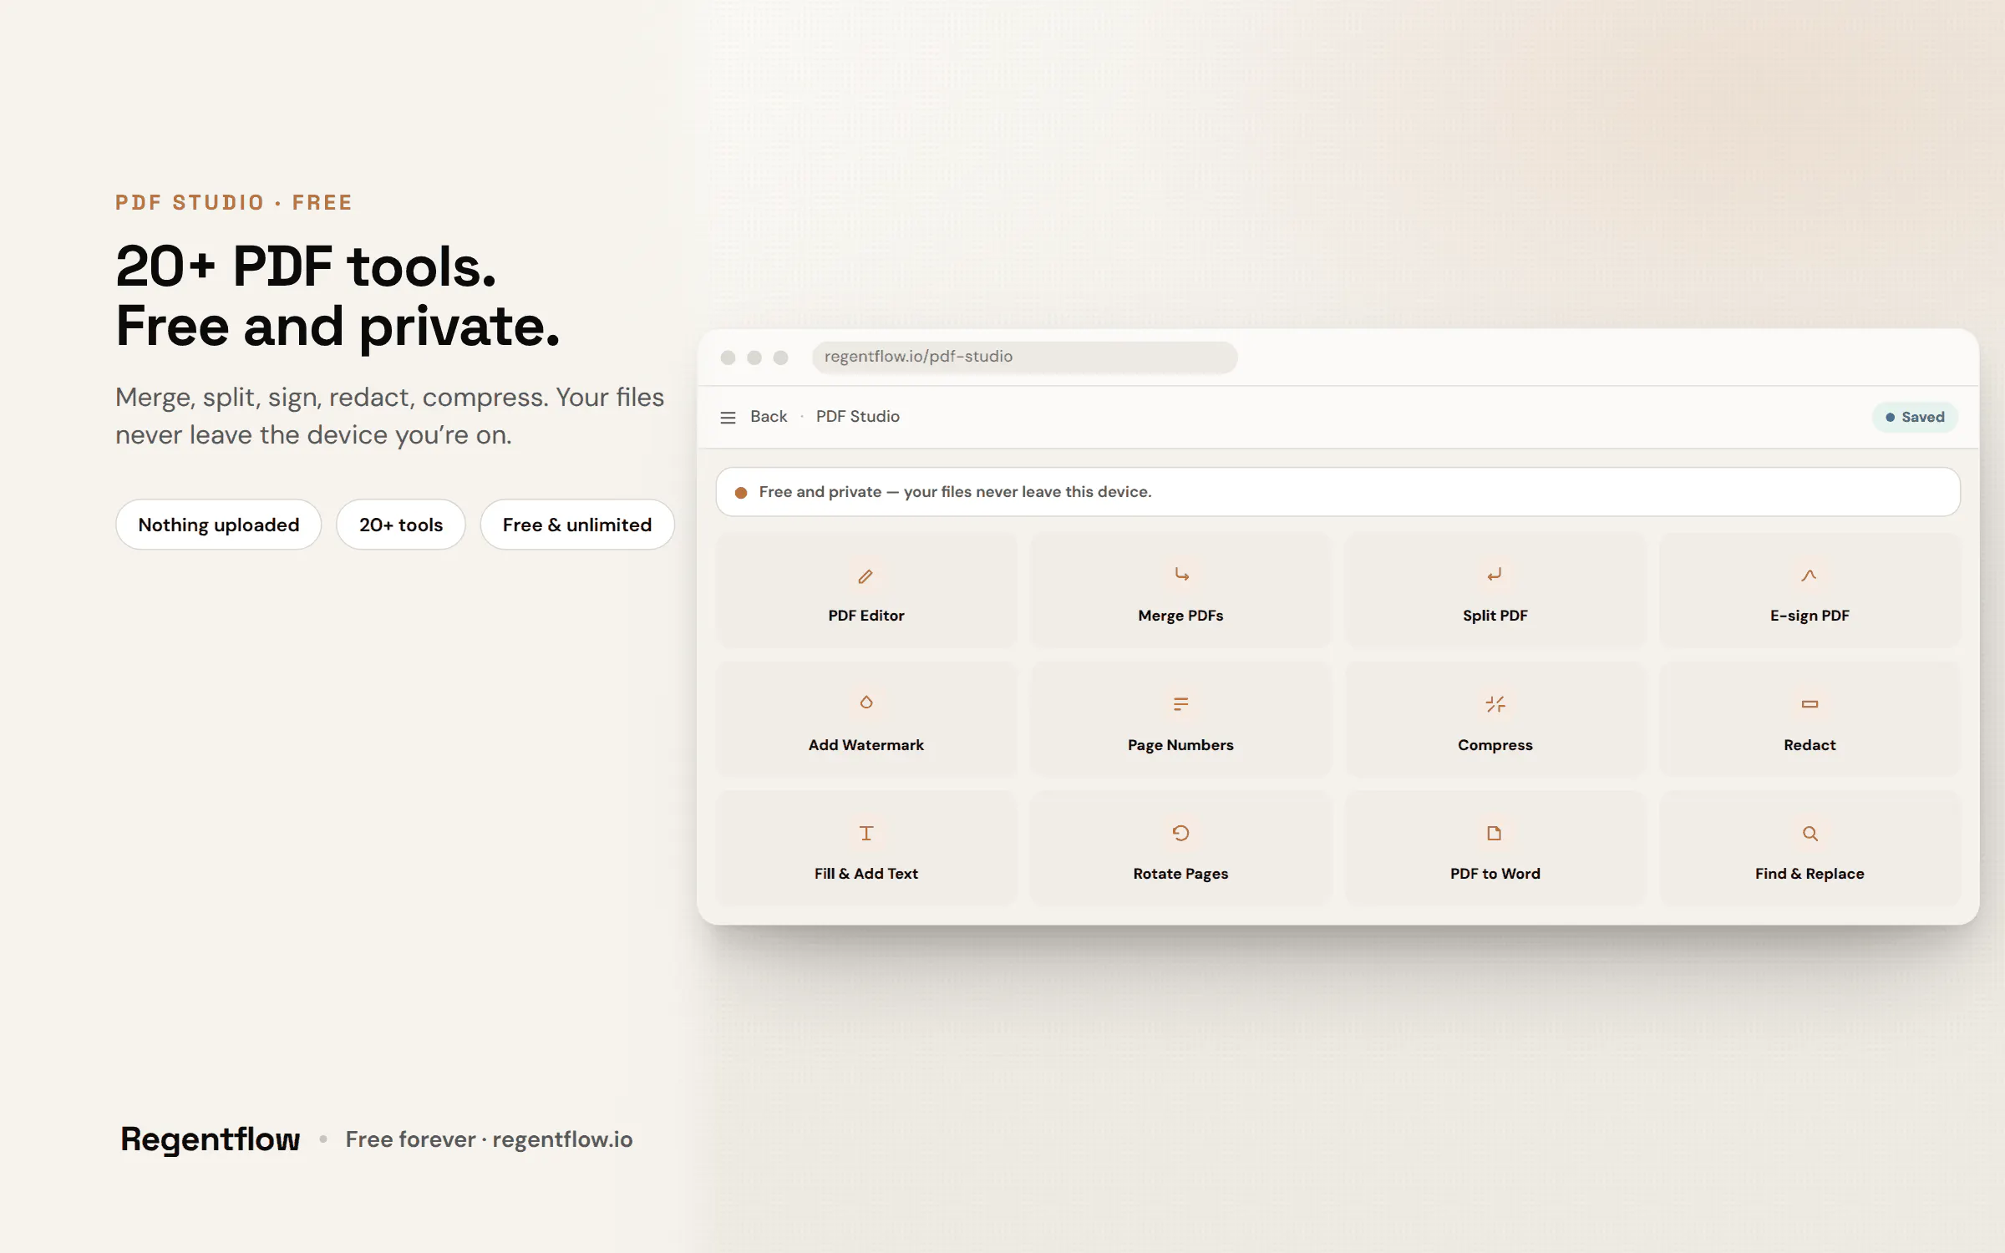Image resolution: width=2005 pixels, height=1253 pixels.
Task: Click the PDF Studio breadcrumb label
Action: (857, 416)
